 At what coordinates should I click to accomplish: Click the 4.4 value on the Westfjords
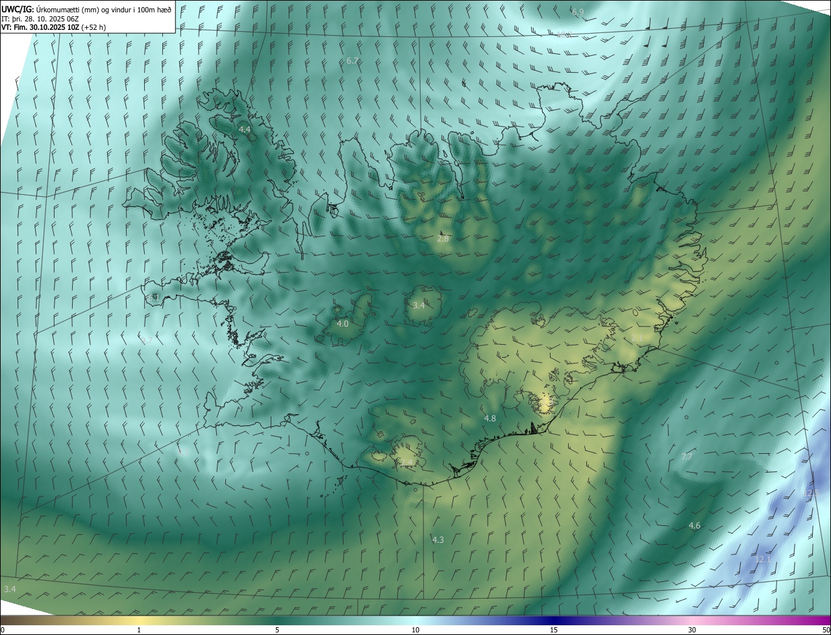[245, 130]
